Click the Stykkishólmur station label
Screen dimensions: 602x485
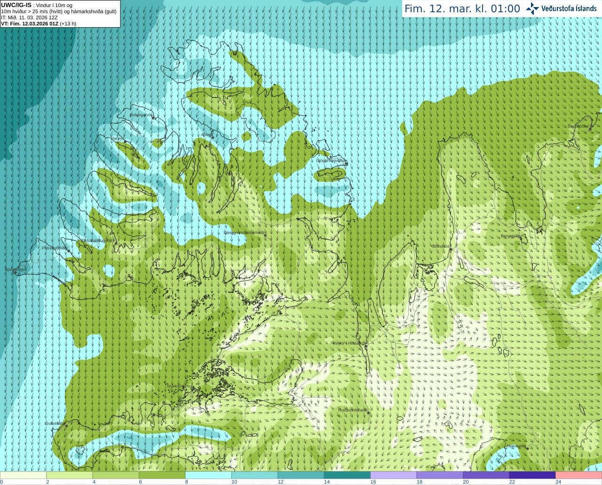(180, 386)
